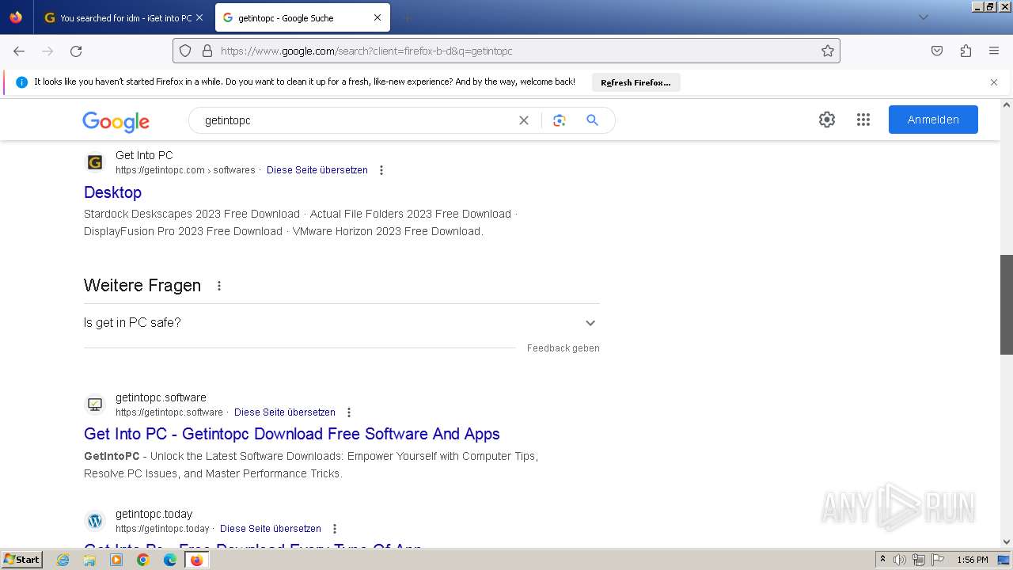Screen dimensions: 1013x570
Task: Close the Google Suche tab
Action: [x=378, y=17]
